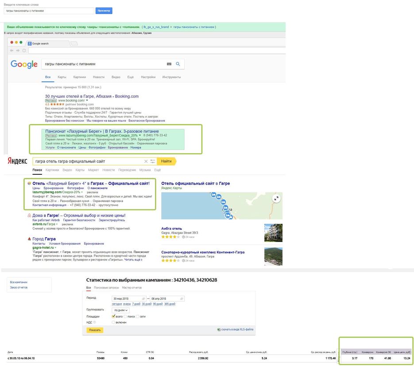This screenshot has width=414, height=366.
Task: Open the Google Ещё menu
Action: [131, 77]
